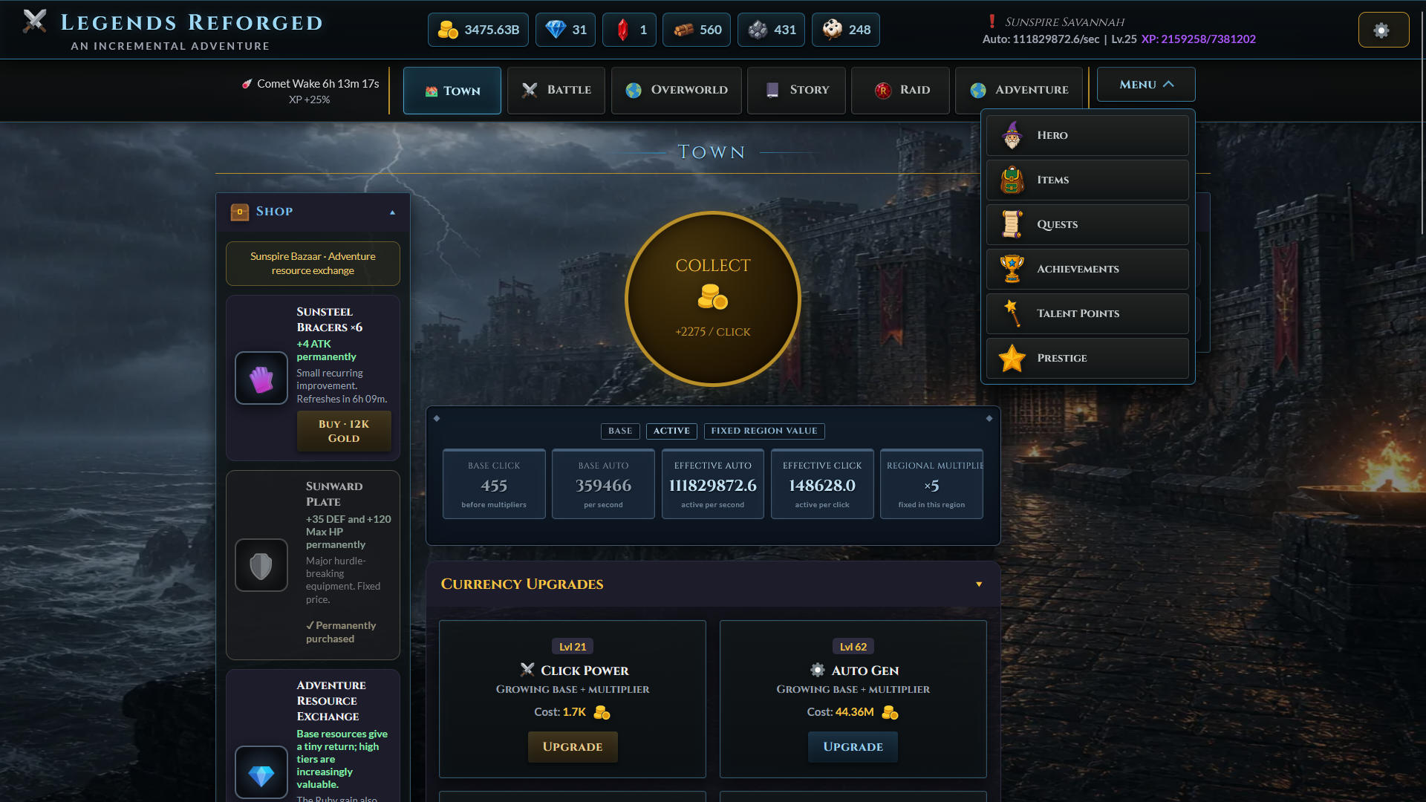The width and height of the screenshot is (1426, 802).
Task: Open the Battle tab
Action: tap(556, 90)
